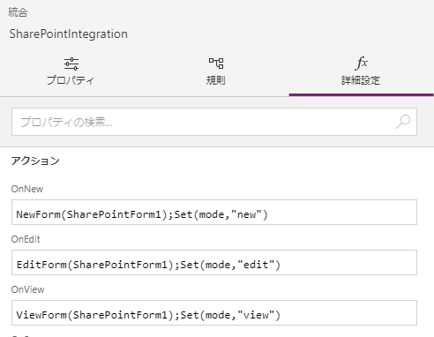Click the fx formula icon
434x337 pixels.
click(361, 63)
